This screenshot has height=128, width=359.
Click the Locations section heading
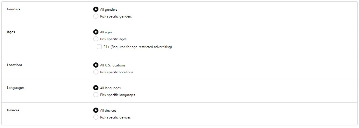[x=14, y=65]
